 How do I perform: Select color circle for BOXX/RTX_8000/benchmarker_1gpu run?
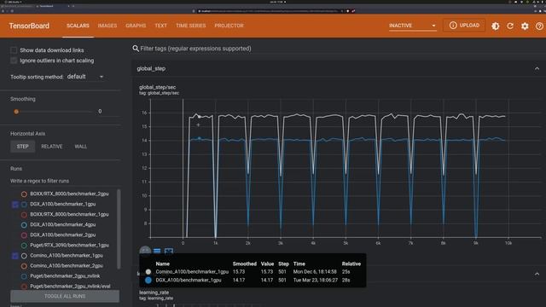point(24,214)
